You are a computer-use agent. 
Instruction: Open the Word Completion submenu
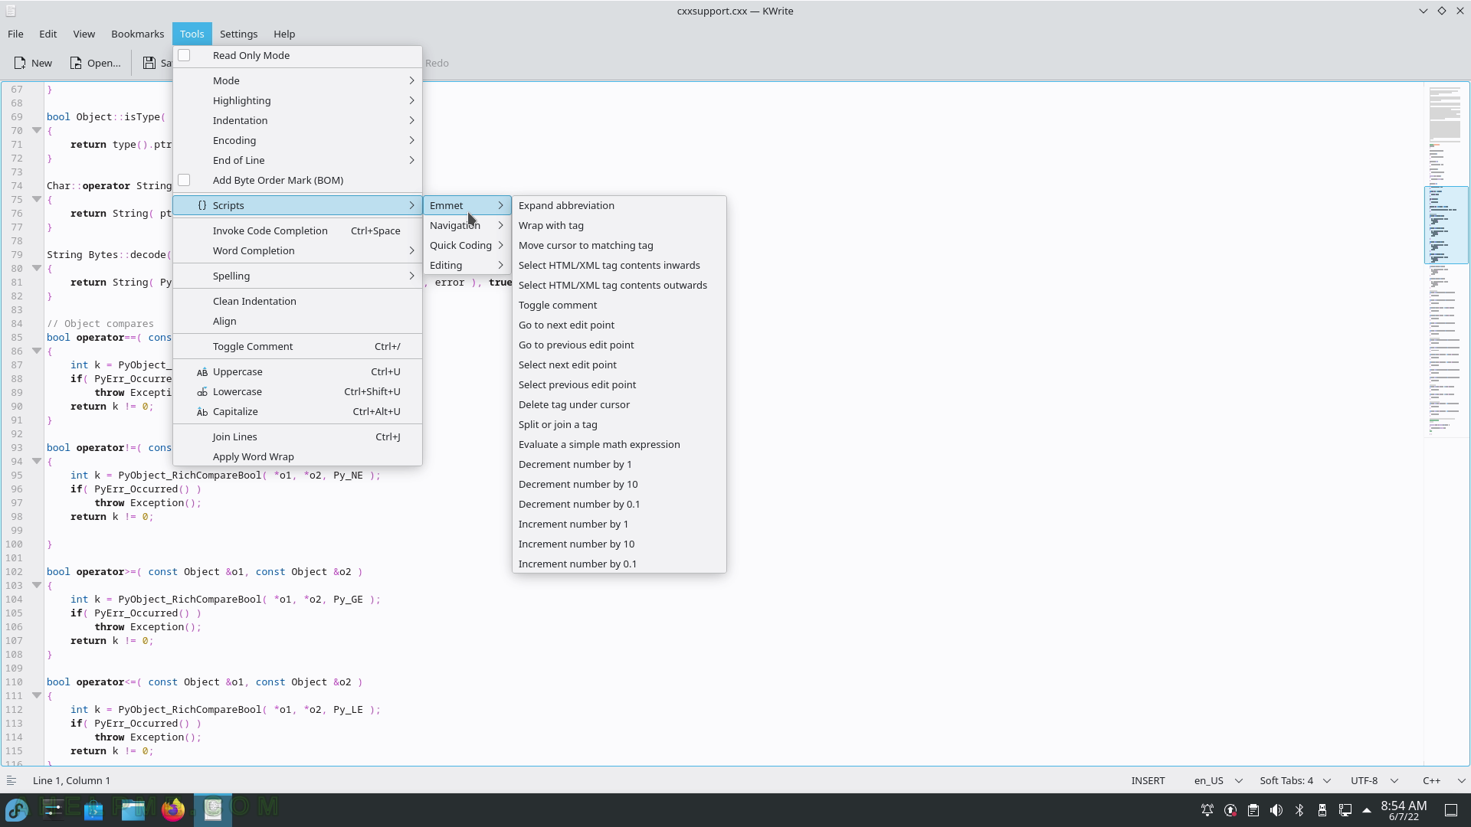click(x=297, y=250)
